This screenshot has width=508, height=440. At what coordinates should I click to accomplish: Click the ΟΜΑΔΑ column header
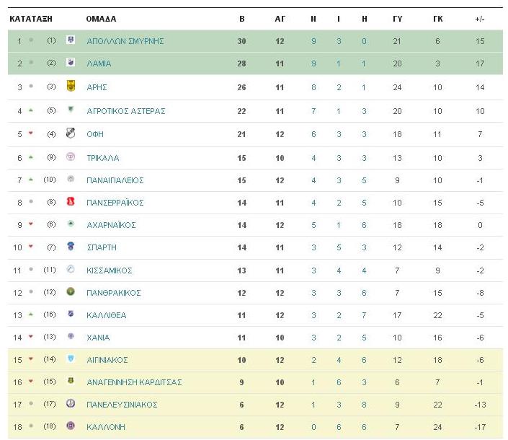point(101,19)
